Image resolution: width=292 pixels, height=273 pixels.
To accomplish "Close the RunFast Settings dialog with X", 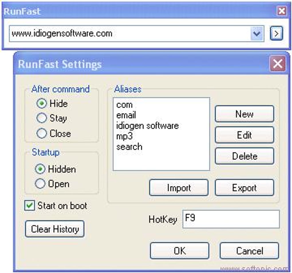I will pos(277,64).
